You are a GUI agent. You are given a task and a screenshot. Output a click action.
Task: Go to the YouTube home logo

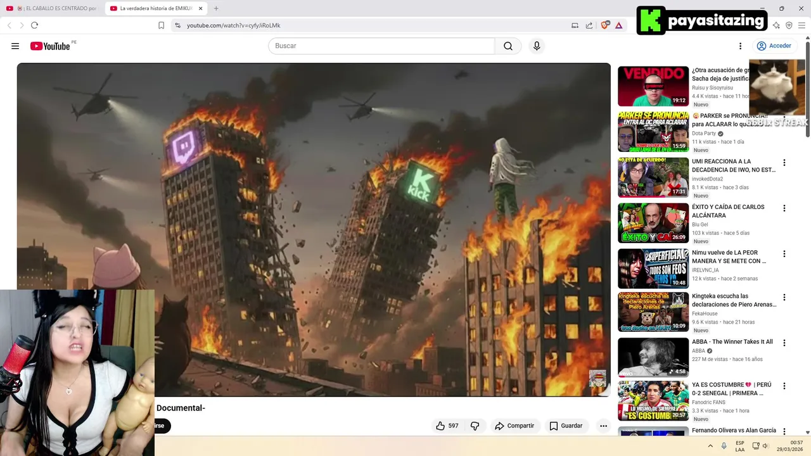(x=50, y=46)
